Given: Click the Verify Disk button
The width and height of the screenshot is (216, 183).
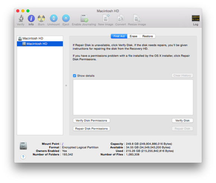Looking at the screenshot, I should coord(182,121).
